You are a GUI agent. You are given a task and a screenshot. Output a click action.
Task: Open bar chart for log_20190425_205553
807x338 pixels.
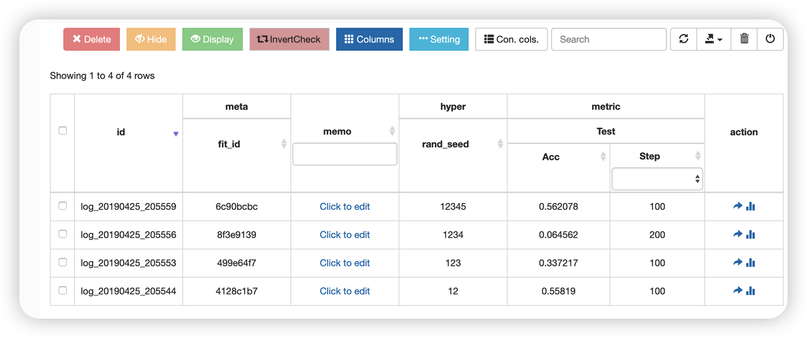click(x=750, y=263)
